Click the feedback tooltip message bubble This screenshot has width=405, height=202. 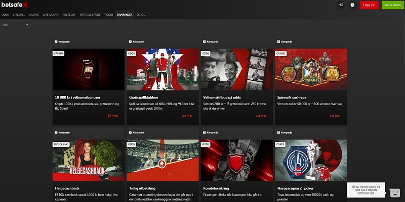[x=366, y=190]
